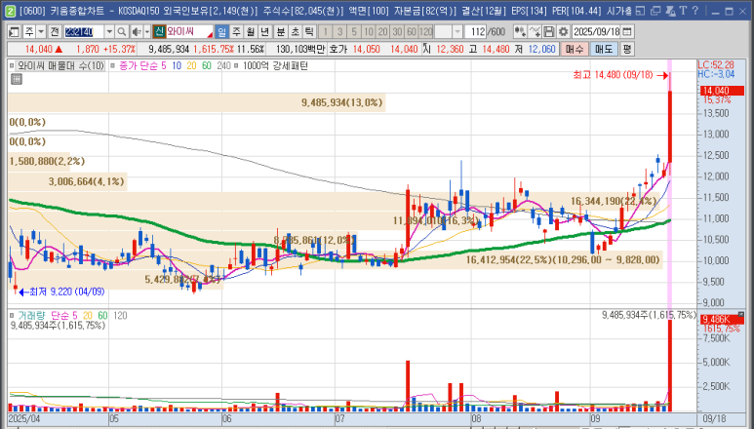Select the 주 (weekly) period tab
Image resolution: width=754 pixels, height=429 pixels.
tap(236, 31)
